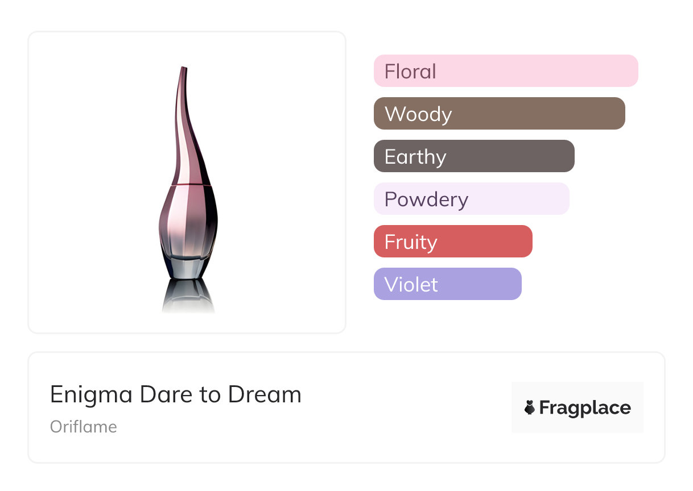Open the Oriflame brand link
Image resolution: width=693 pixels, height=491 pixels.
point(84,426)
